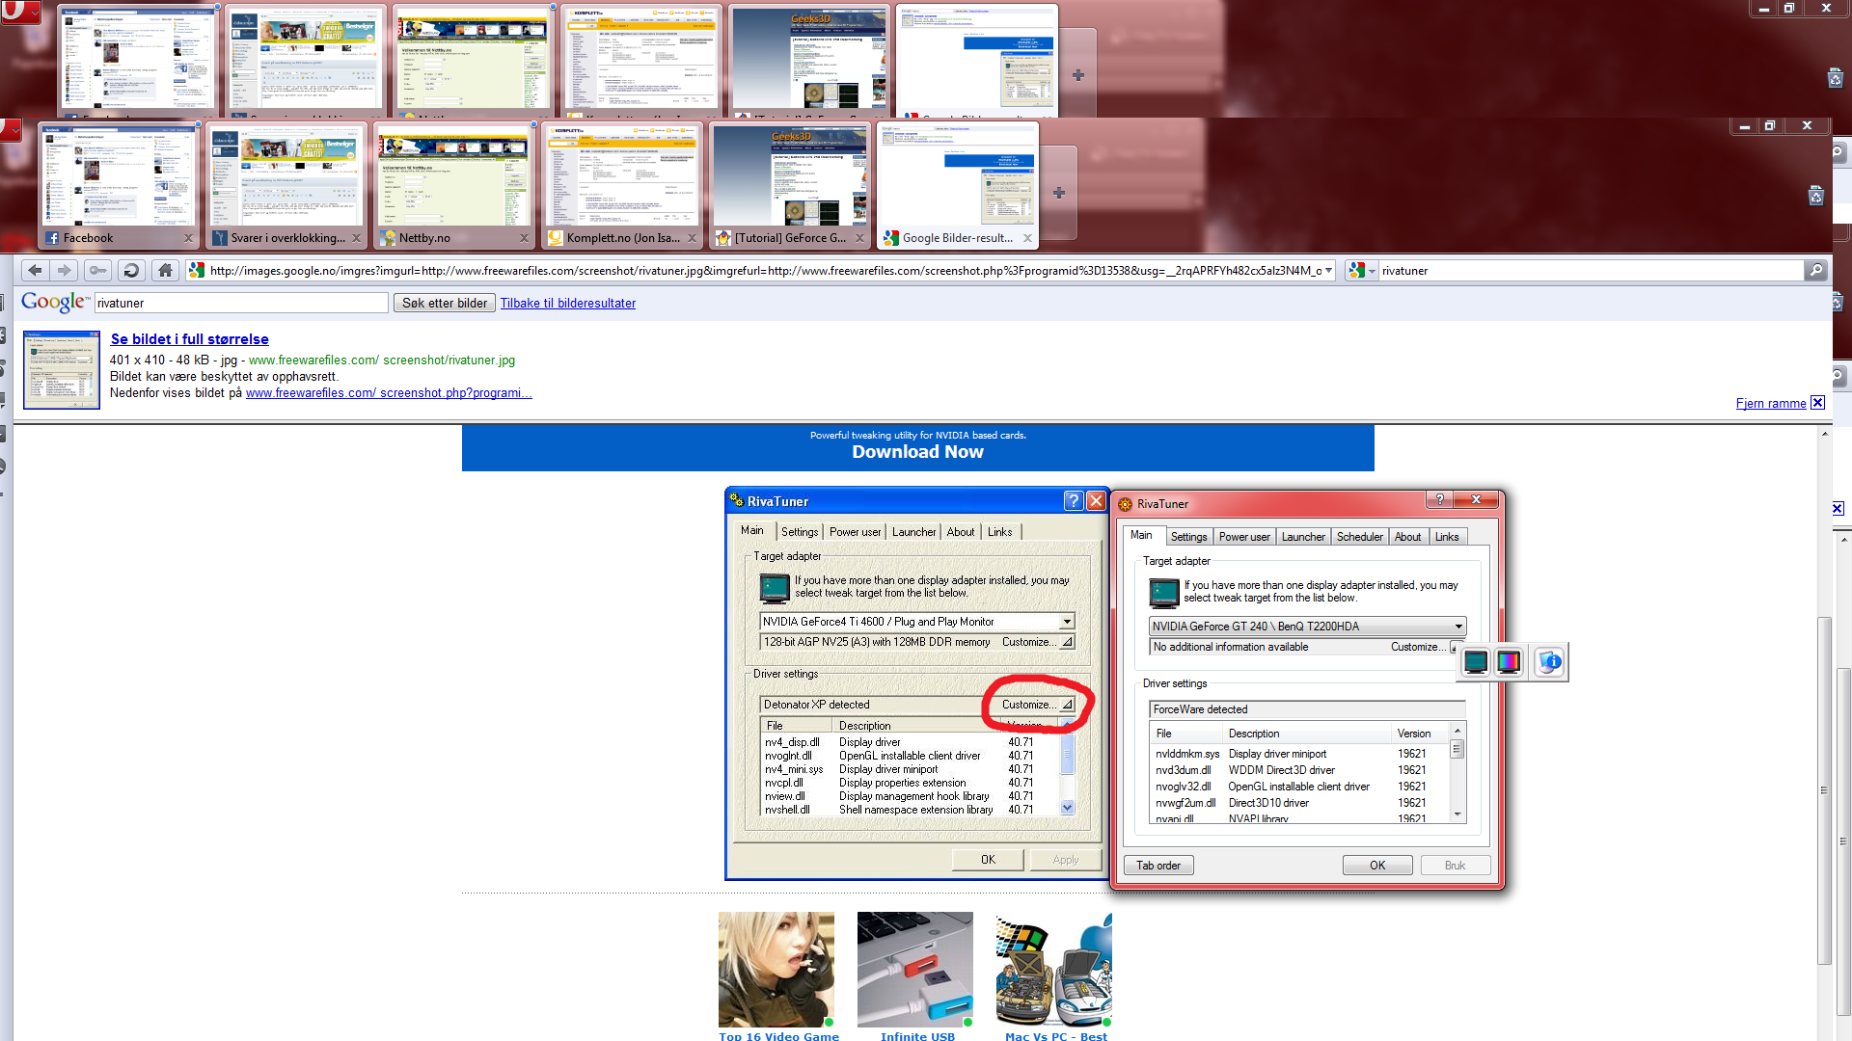Click the Søk etter bilder button
This screenshot has height=1041, width=1852.
pyautogui.click(x=445, y=303)
